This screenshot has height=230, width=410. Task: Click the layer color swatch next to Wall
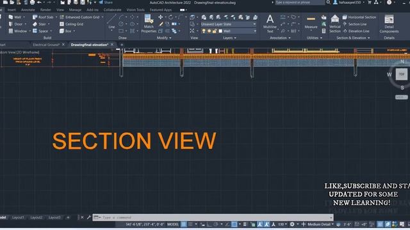tap(220, 31)
